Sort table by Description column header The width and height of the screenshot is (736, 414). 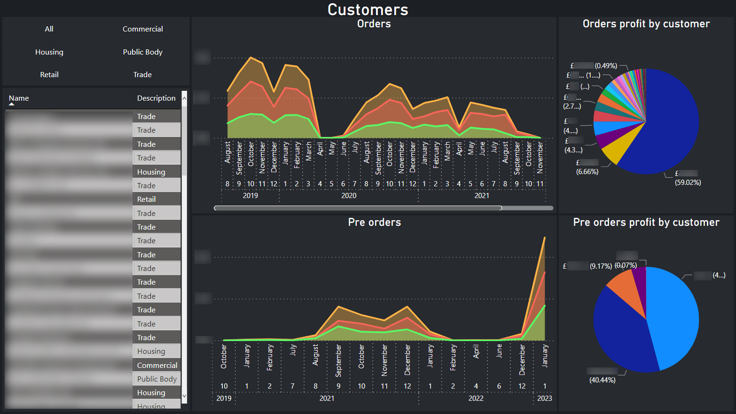pyautogui.click(x=156, y=98)
